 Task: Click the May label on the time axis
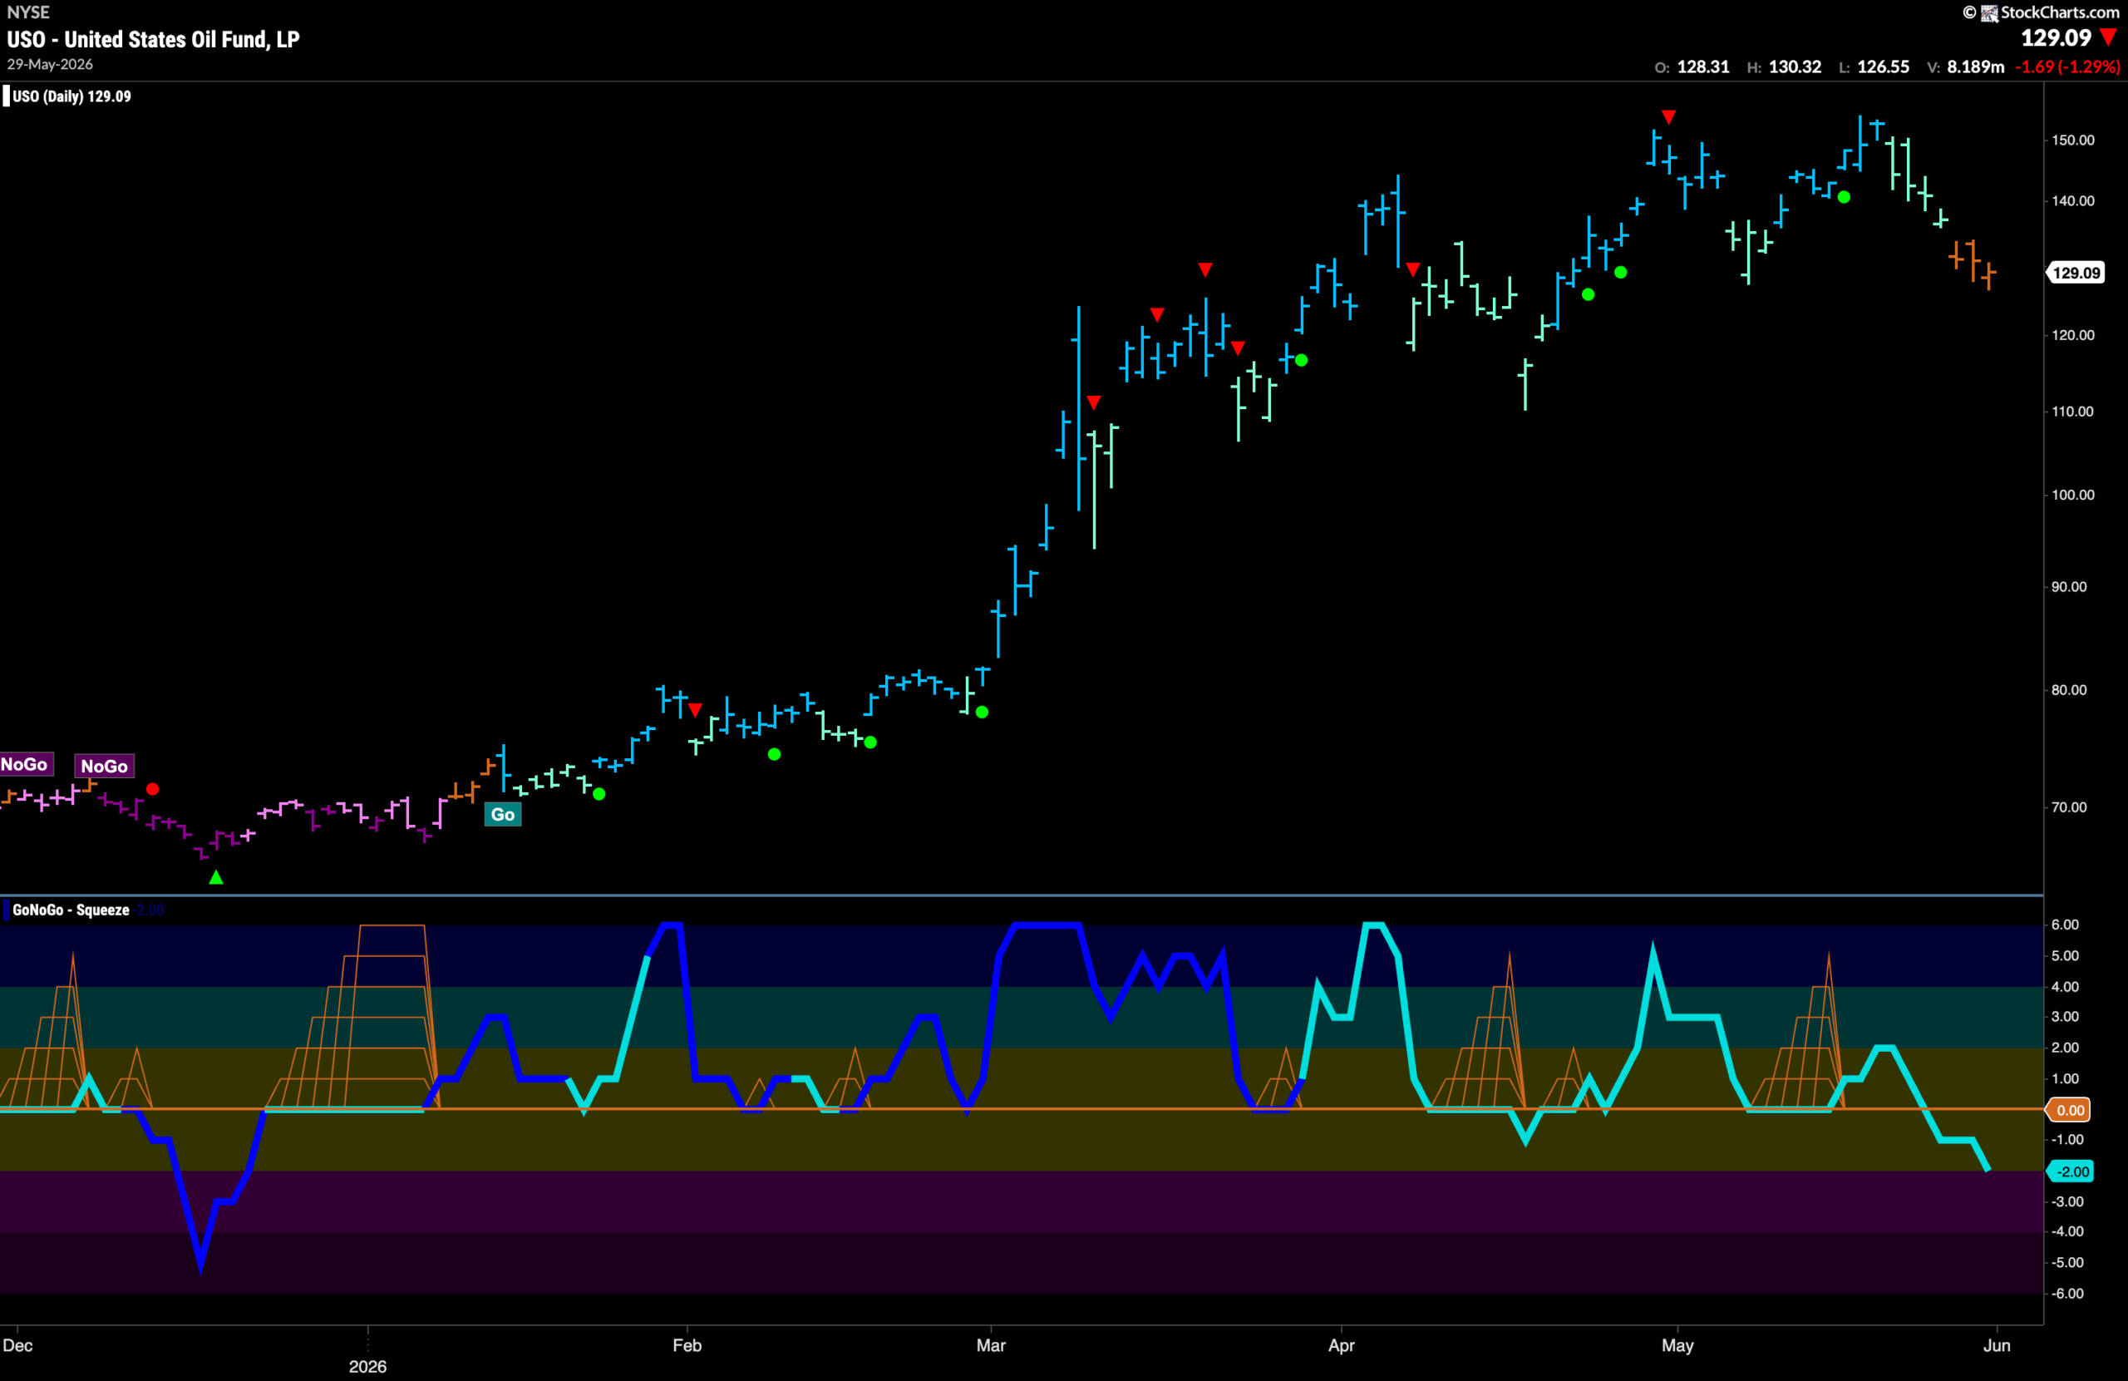click(1677, 1345)
